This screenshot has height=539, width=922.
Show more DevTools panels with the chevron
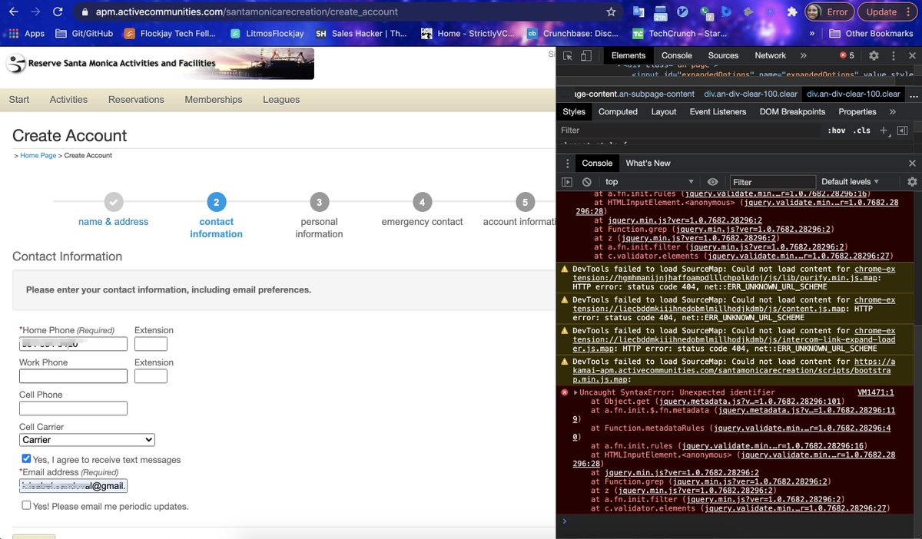(804, 55)
